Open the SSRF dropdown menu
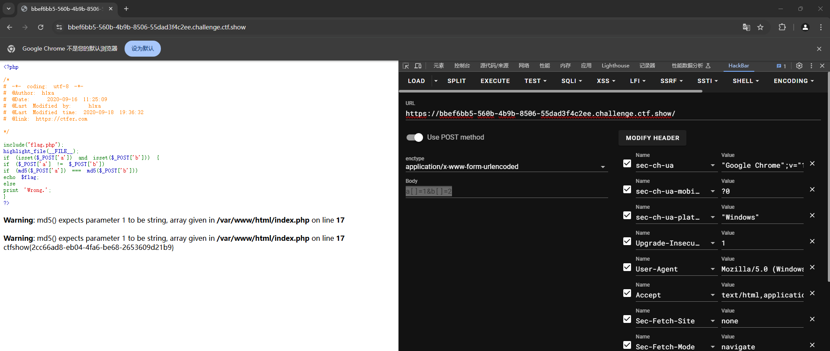The width and height of the screenshot is (830, 351). [672, 81]
